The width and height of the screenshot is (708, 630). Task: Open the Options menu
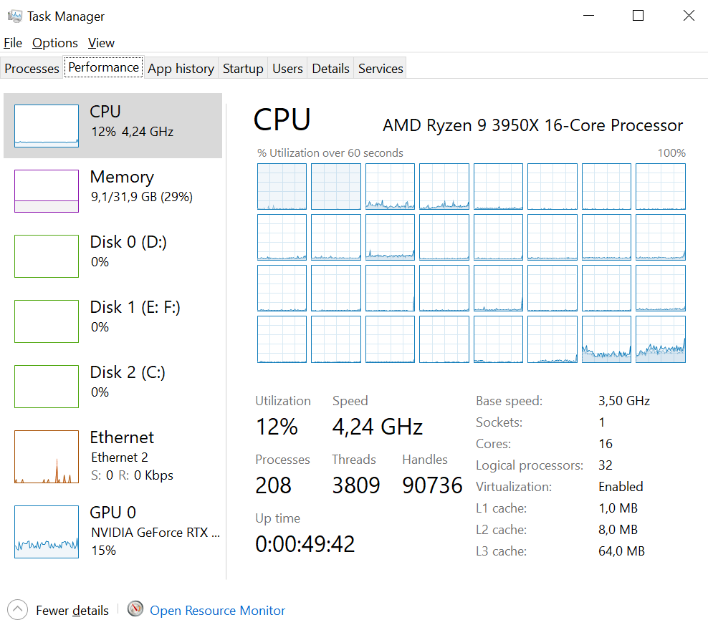click(55, 43)
